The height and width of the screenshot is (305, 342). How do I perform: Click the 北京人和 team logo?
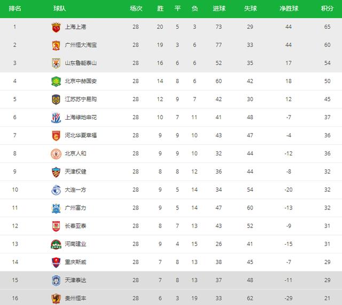[56, 154]
